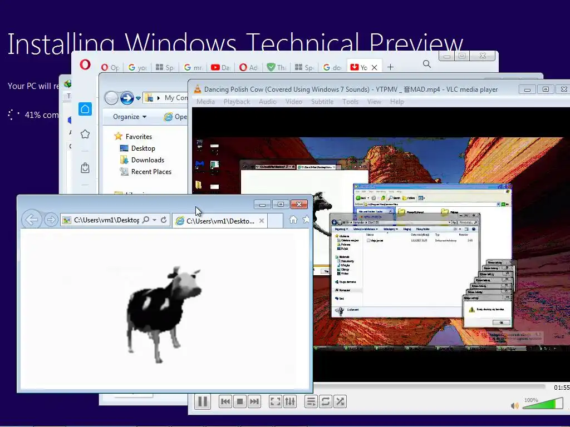This screenshot has width=570, height=427.
Task: Switch to the YouTube tab in Opera
Action: [220, 67]
